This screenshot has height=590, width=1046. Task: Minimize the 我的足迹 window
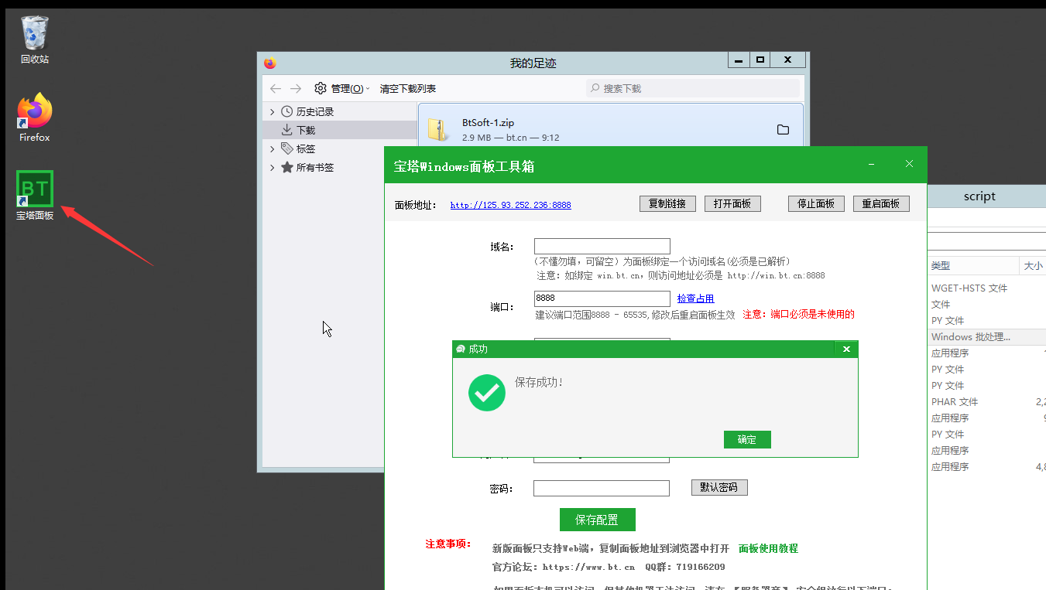pyautogui.click(x=739, y=60)
